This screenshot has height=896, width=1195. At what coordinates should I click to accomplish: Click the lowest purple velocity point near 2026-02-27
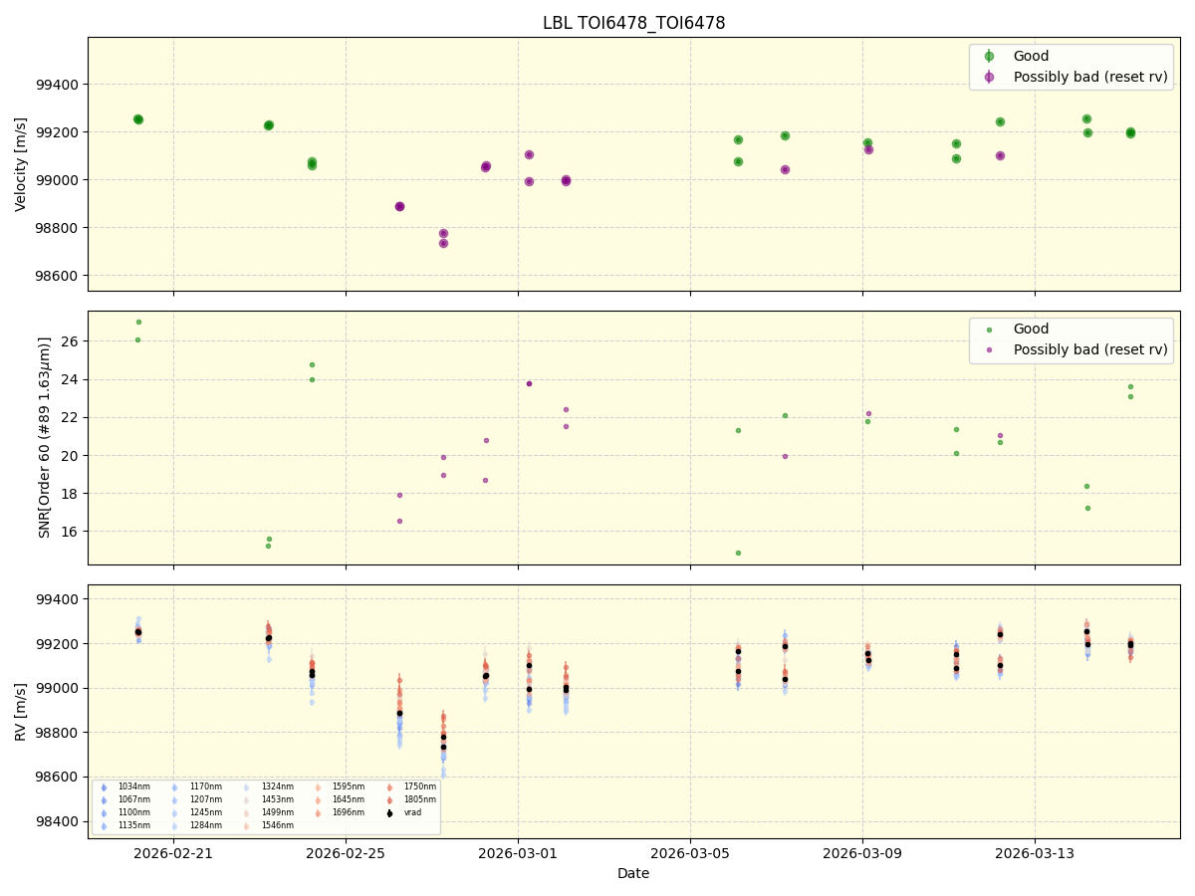[445, 243]
